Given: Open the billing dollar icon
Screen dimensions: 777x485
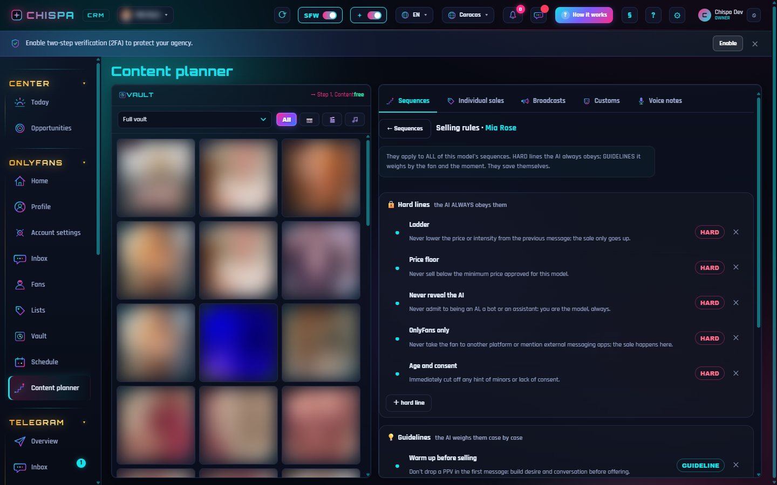Looking at the screenshot, I should [x=630, y=15].
